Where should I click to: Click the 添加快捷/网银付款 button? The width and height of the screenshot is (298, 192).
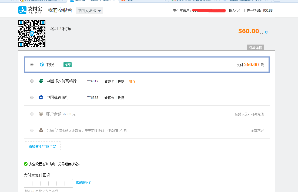click(42, 146)
